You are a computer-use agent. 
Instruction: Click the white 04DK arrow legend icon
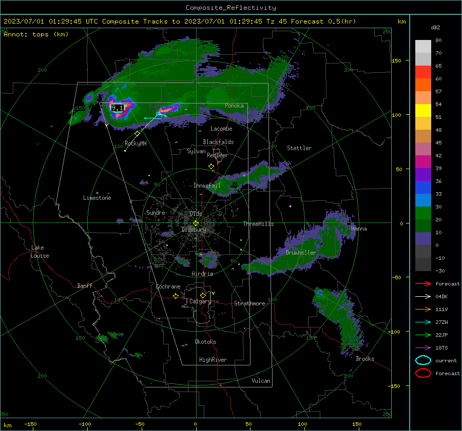(x=423, y=296)
